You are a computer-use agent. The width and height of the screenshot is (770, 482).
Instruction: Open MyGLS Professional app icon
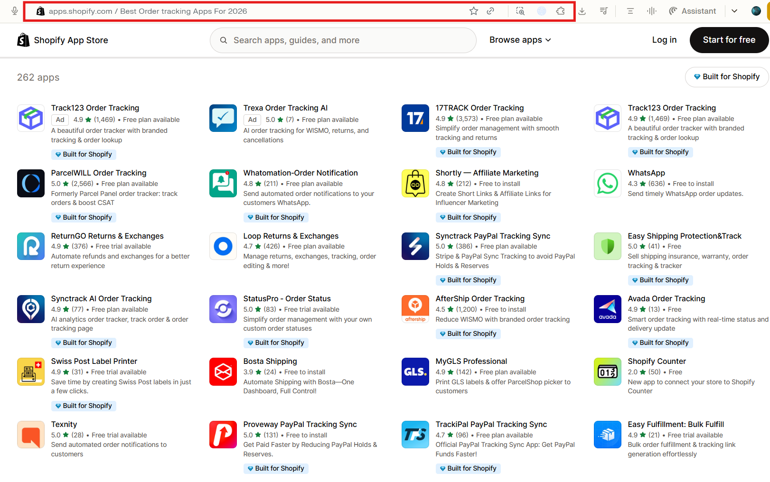pyautogui.click(x=415, y=371)
